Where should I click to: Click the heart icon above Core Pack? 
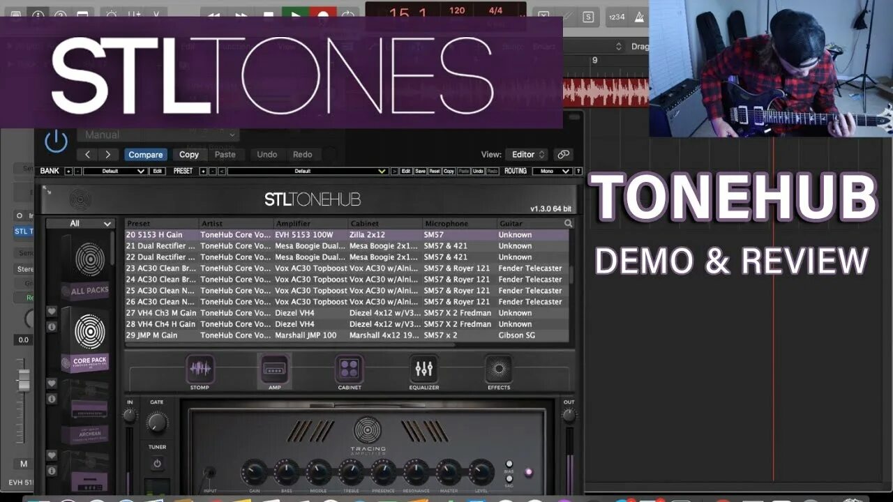point(52,312)
